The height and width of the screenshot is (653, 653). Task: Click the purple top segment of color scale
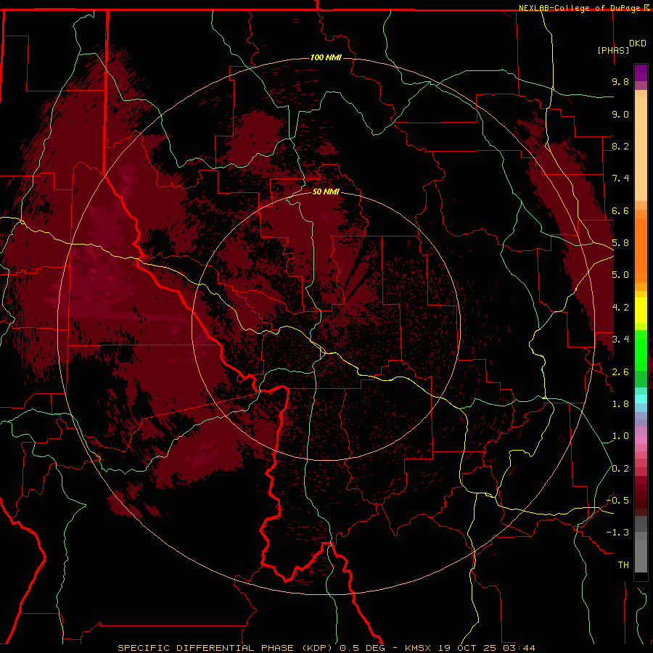coord(641,73)
